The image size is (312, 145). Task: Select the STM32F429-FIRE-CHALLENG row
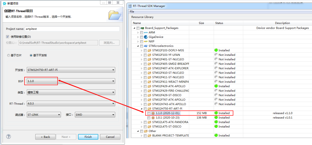(x=222, y=91)
